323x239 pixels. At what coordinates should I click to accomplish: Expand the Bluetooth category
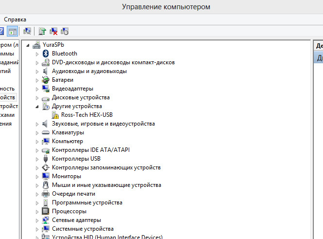pos(37,54)
